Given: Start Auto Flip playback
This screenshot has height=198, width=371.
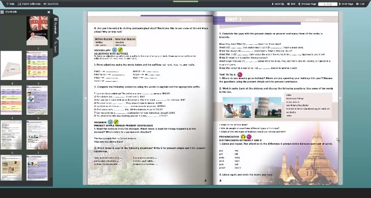Looking at the screenshot, I should (x=278, y=4).
